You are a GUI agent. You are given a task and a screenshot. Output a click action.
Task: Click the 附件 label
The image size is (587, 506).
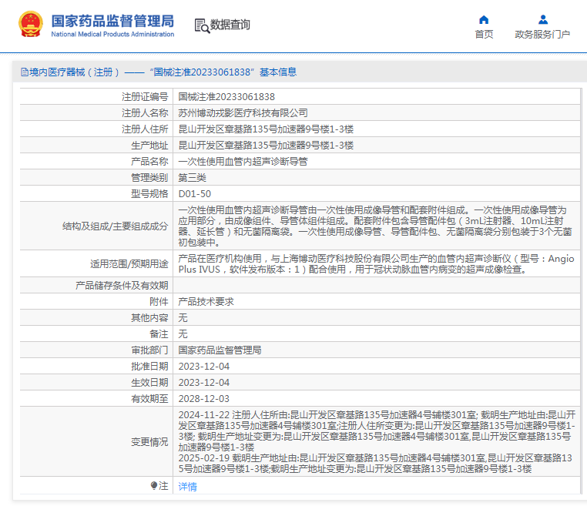(159, 302)
